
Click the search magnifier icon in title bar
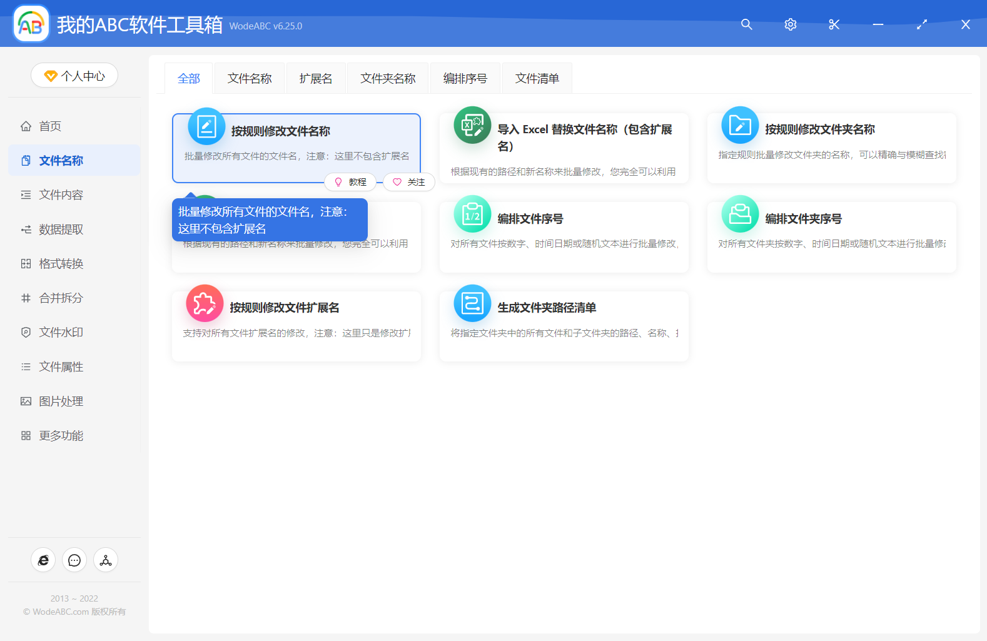click(x=746, y=24)
